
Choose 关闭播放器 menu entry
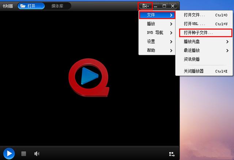pyautogui.click(x=204, y=71)
